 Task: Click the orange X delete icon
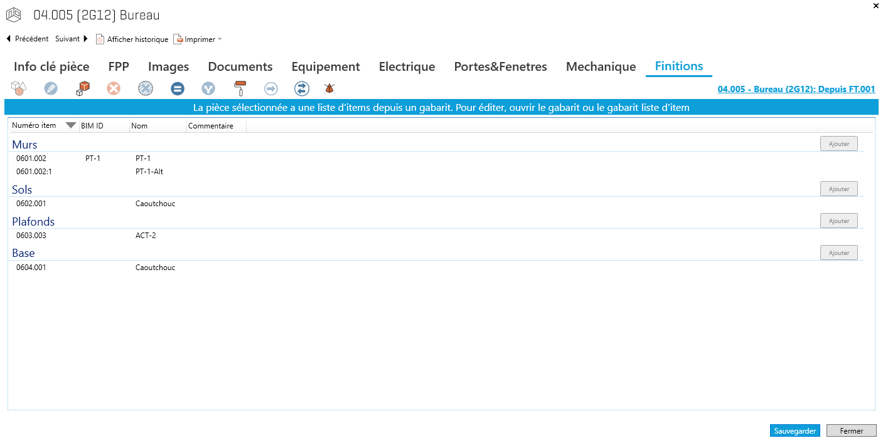[x=114, y=88]
